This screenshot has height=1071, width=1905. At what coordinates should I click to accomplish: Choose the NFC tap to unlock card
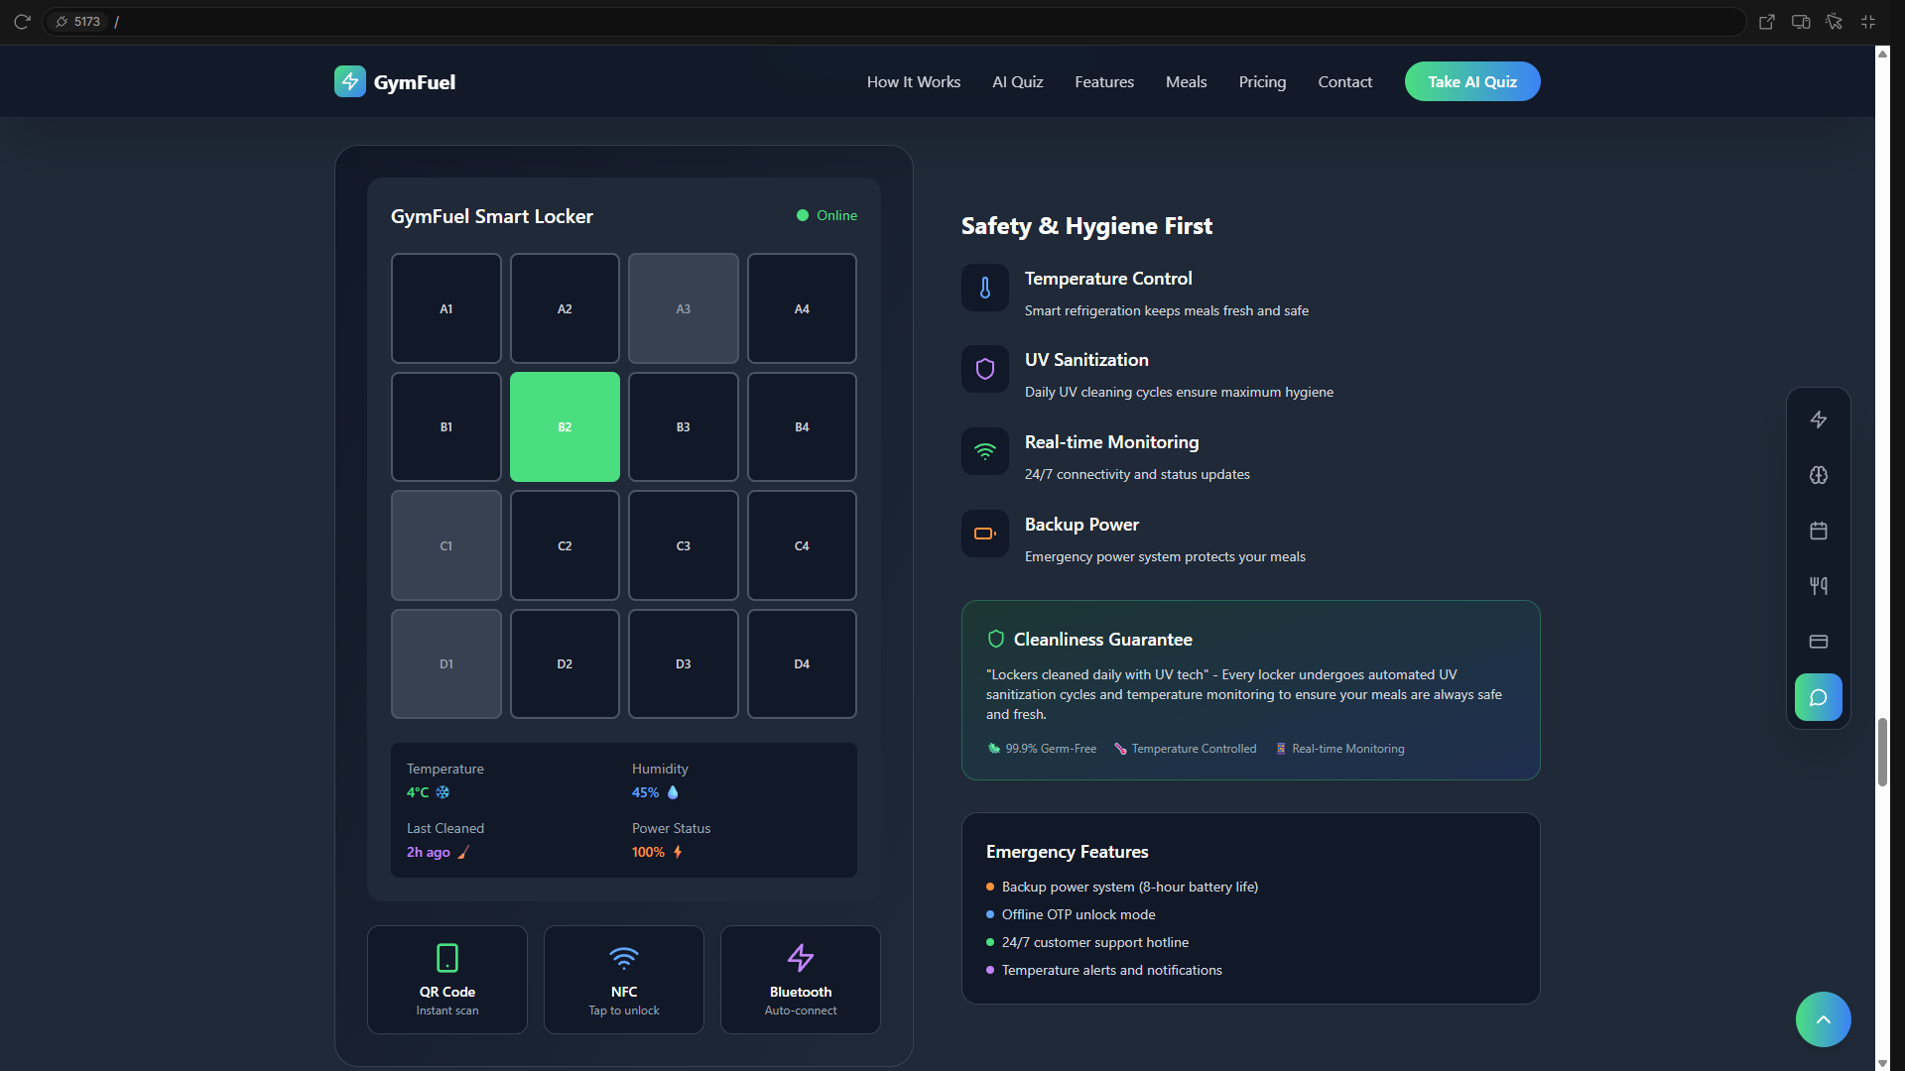623,980
